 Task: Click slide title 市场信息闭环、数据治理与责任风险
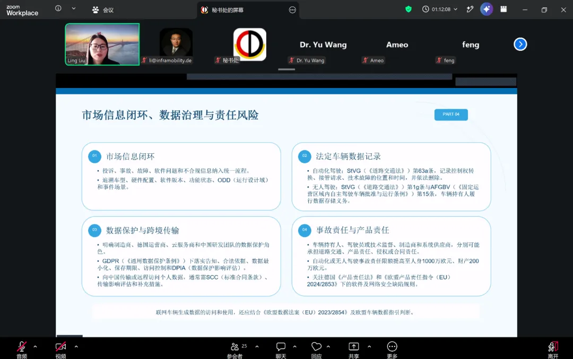(x=170, y=116)
